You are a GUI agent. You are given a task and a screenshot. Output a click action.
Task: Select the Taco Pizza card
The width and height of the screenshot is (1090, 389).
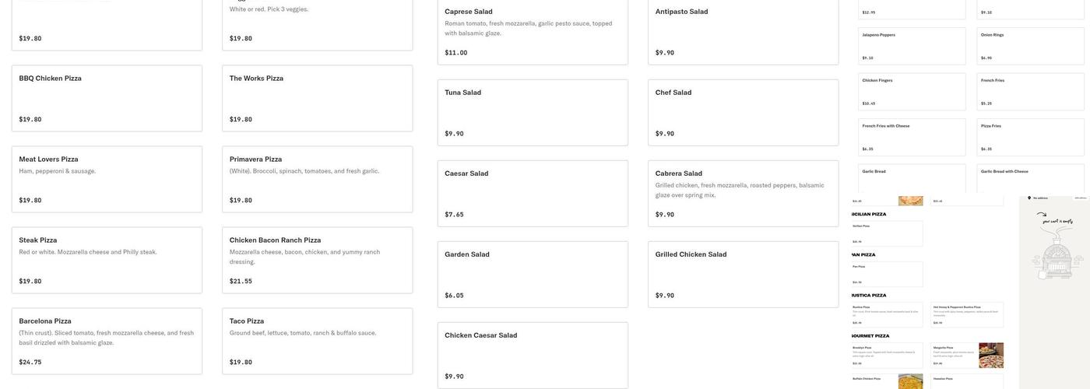pos(317,341)
